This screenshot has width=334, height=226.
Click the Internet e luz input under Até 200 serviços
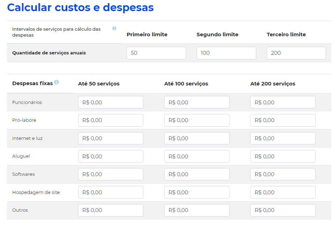[x=282, y=138]
